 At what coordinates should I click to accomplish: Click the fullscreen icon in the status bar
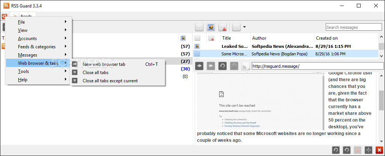(368, 150)
